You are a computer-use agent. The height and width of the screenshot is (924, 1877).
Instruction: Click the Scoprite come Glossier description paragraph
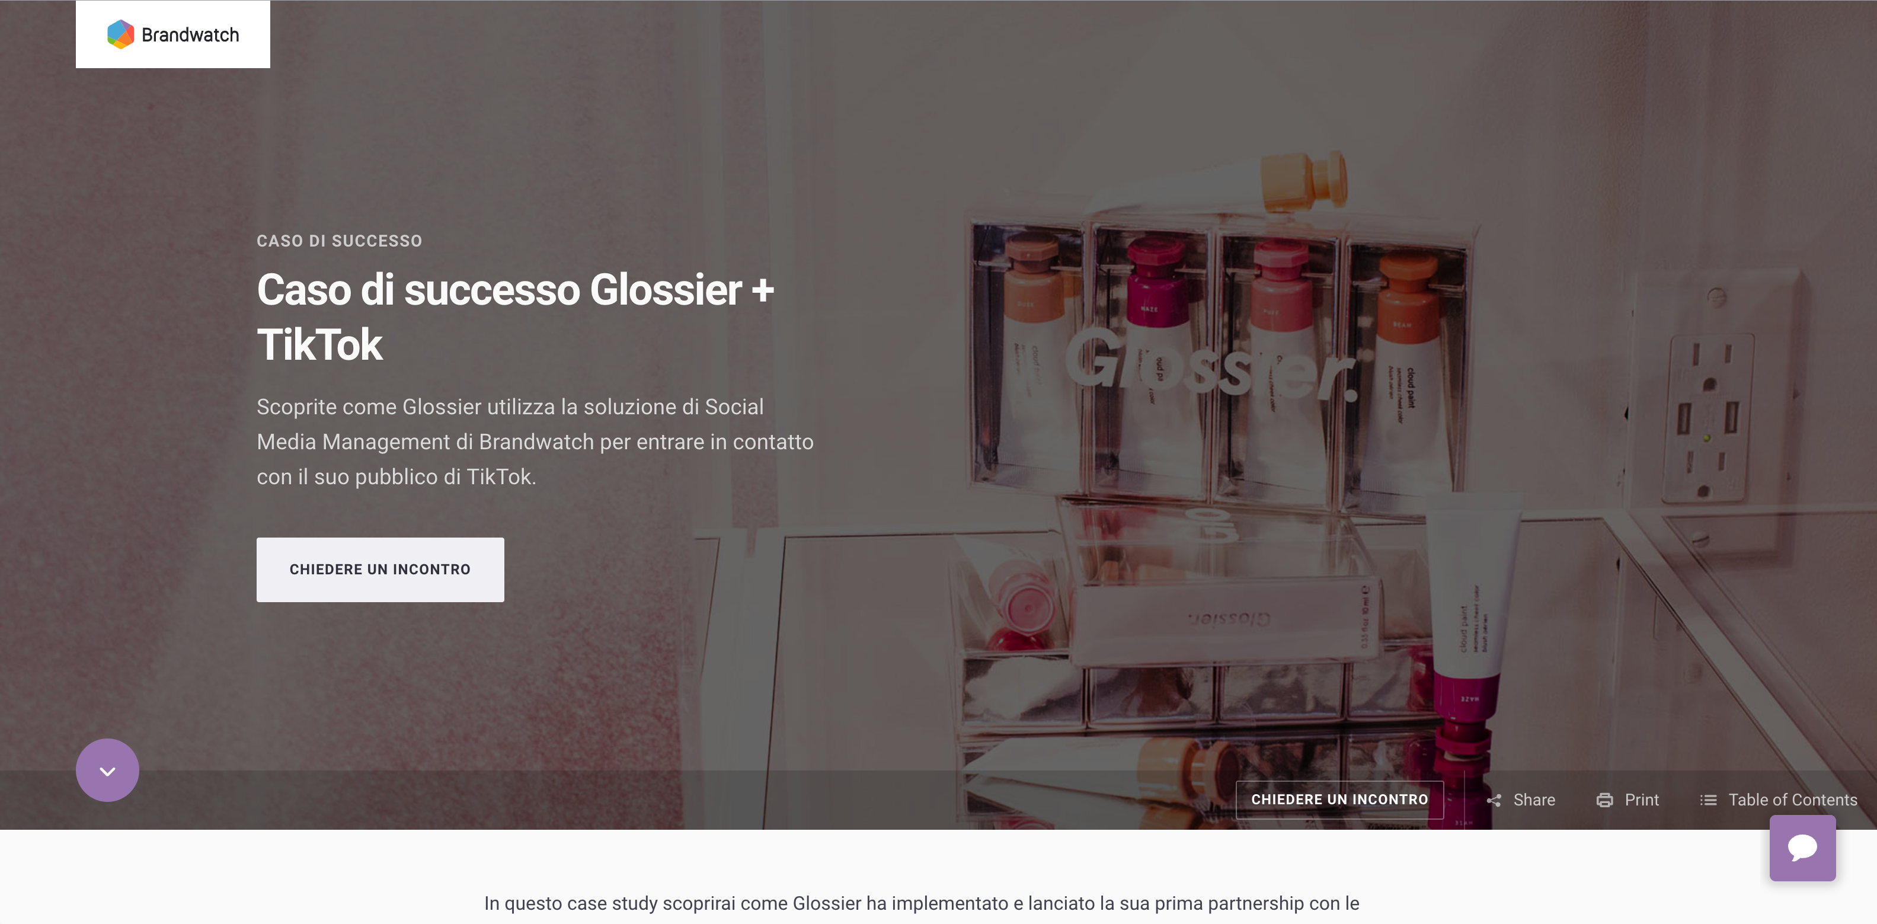(x=535, y=442)
